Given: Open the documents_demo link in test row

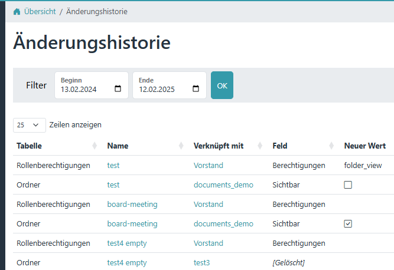Looking at the screenshot, I should point(223,185).
